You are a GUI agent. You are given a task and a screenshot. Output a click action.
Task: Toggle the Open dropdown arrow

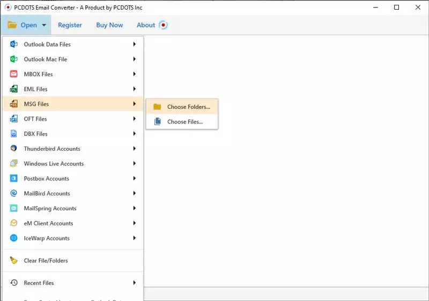pyautogui.click(x=44, y=25)
